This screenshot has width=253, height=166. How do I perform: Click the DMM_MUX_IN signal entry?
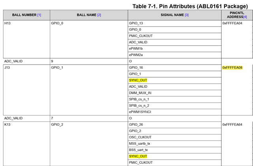pyautogui.click(x=140, y=93)
